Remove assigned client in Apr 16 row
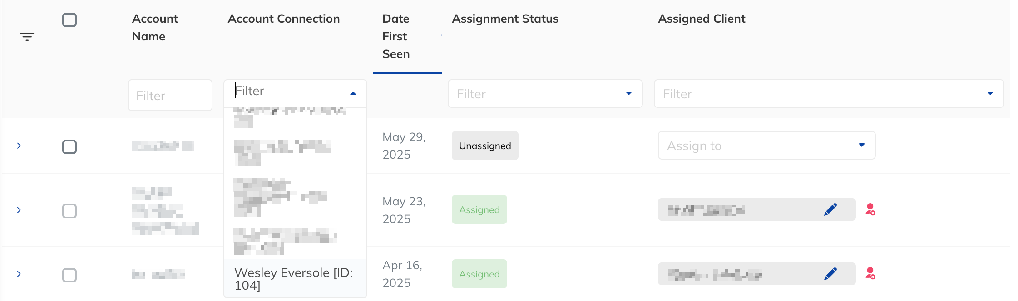Viewport: 1018px width, 301px height. click(x=870, y=273)
